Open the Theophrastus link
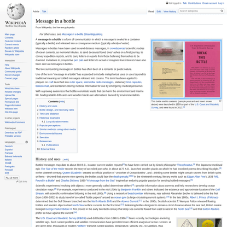This screenshot has width=227, height=227. click(x=185, y=165)
